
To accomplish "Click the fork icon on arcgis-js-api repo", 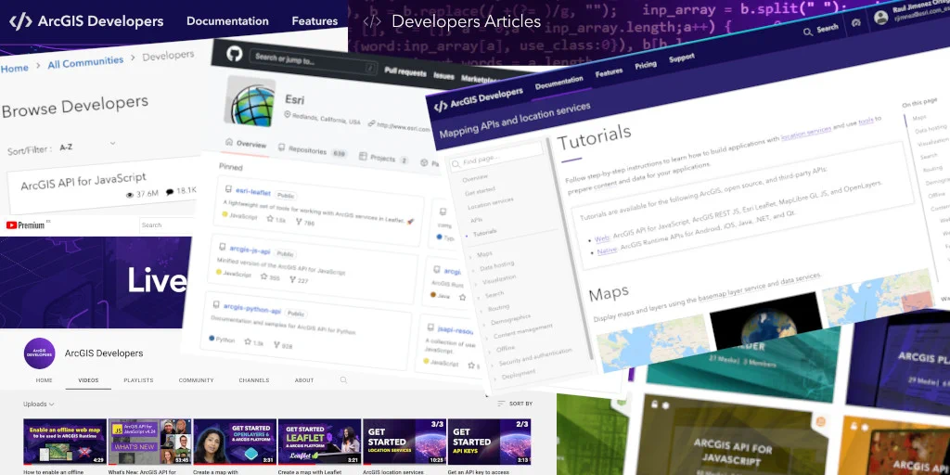I will (x=292, y=279).
